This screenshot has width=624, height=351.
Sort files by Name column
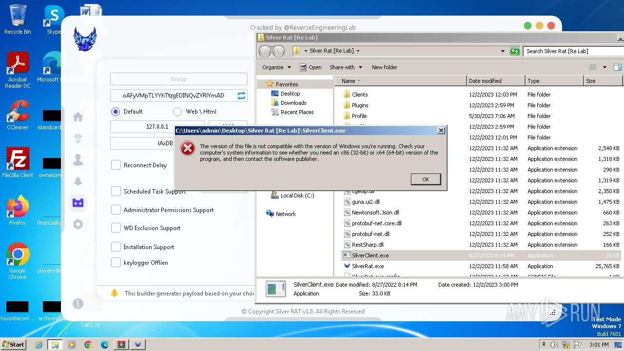pos(400,81)
